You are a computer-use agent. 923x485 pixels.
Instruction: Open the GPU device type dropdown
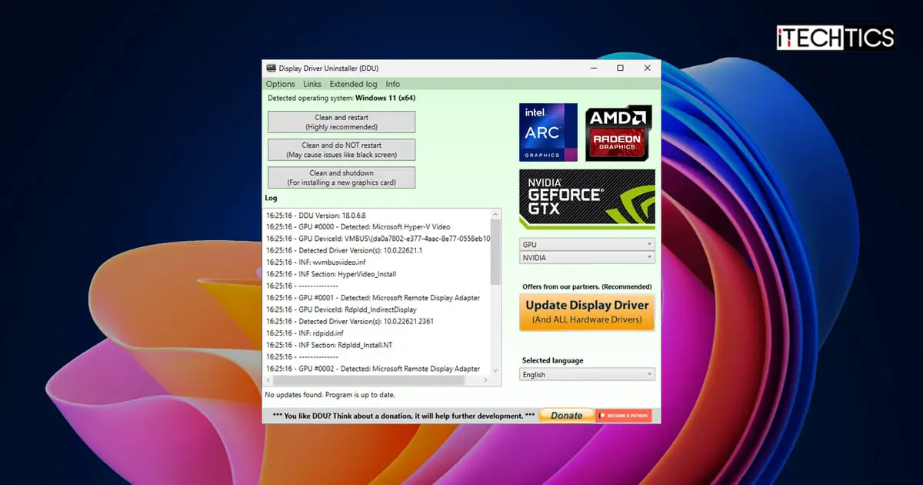point(586,243)
